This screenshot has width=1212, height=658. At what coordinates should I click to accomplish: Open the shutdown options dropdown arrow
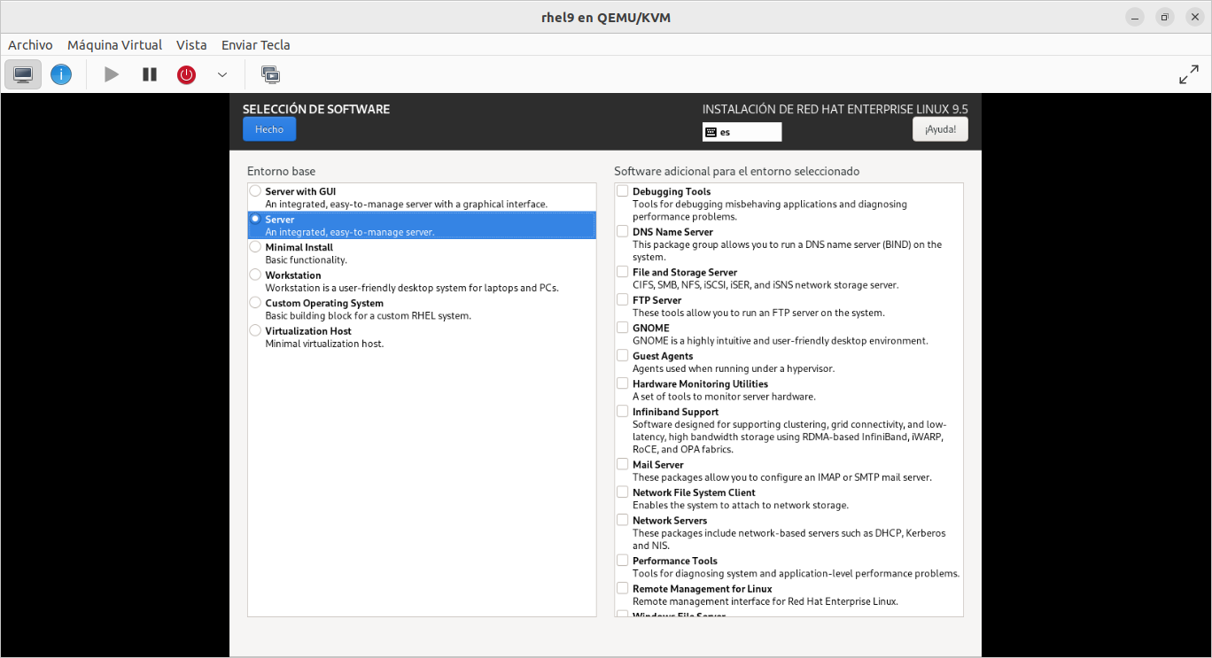pos(222,75)
